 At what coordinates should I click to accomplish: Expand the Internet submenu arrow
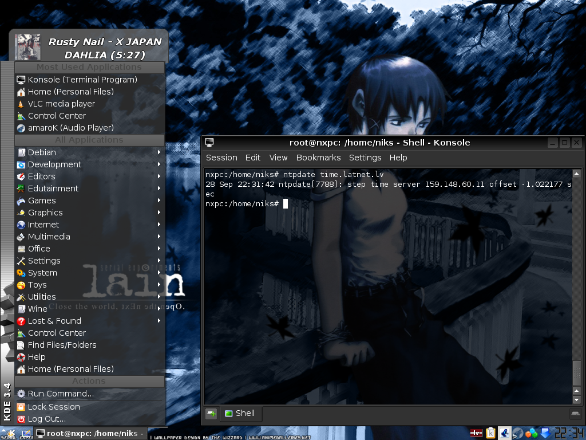point(159,225)
